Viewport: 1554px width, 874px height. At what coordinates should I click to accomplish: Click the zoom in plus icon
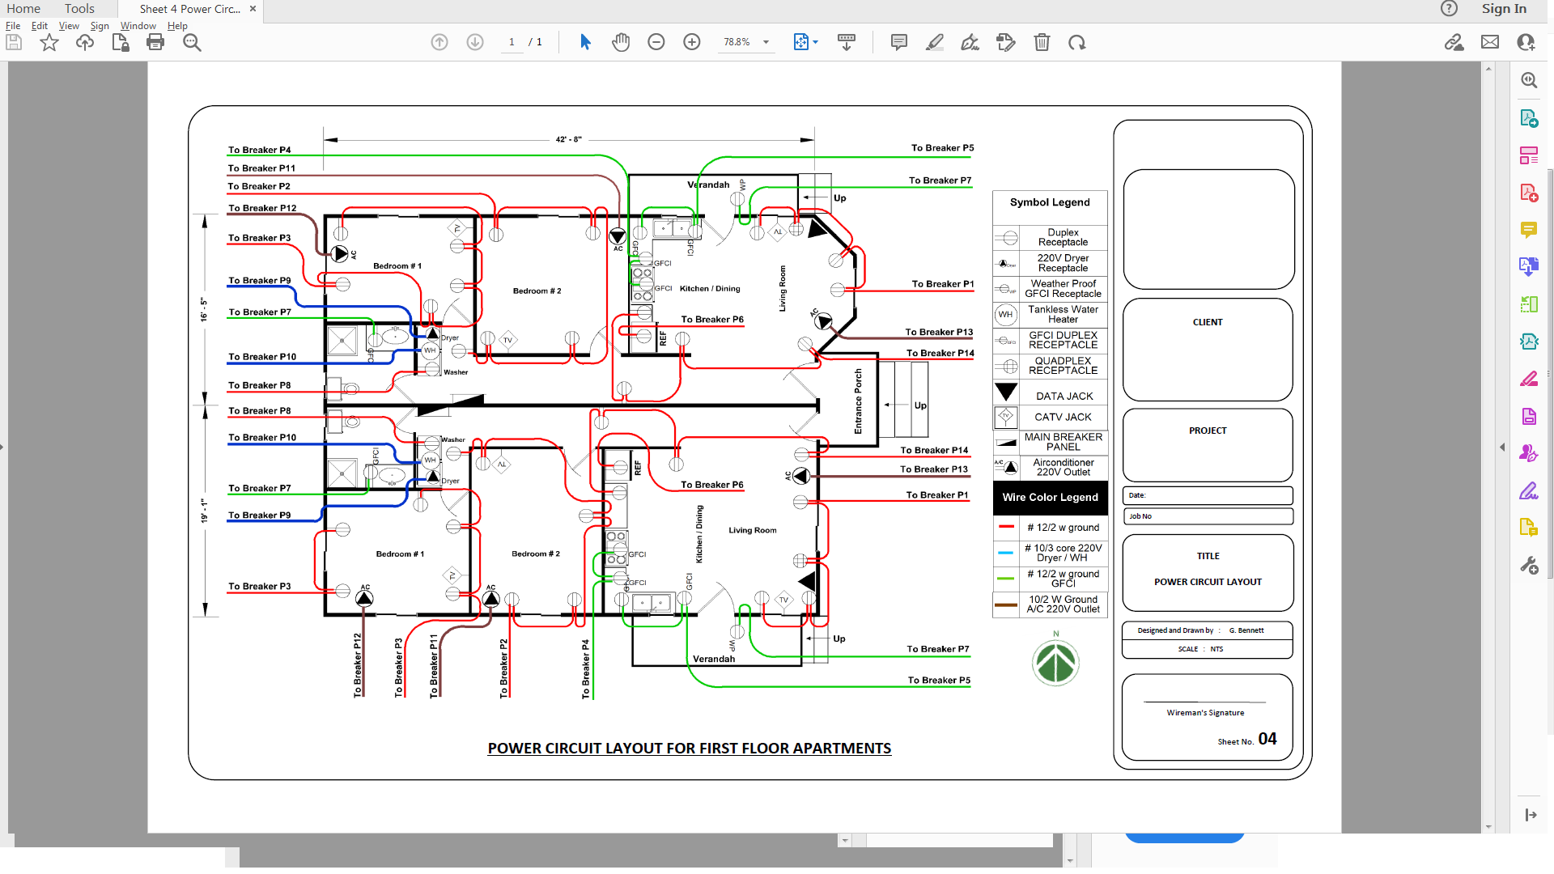(x=692, y=42)
